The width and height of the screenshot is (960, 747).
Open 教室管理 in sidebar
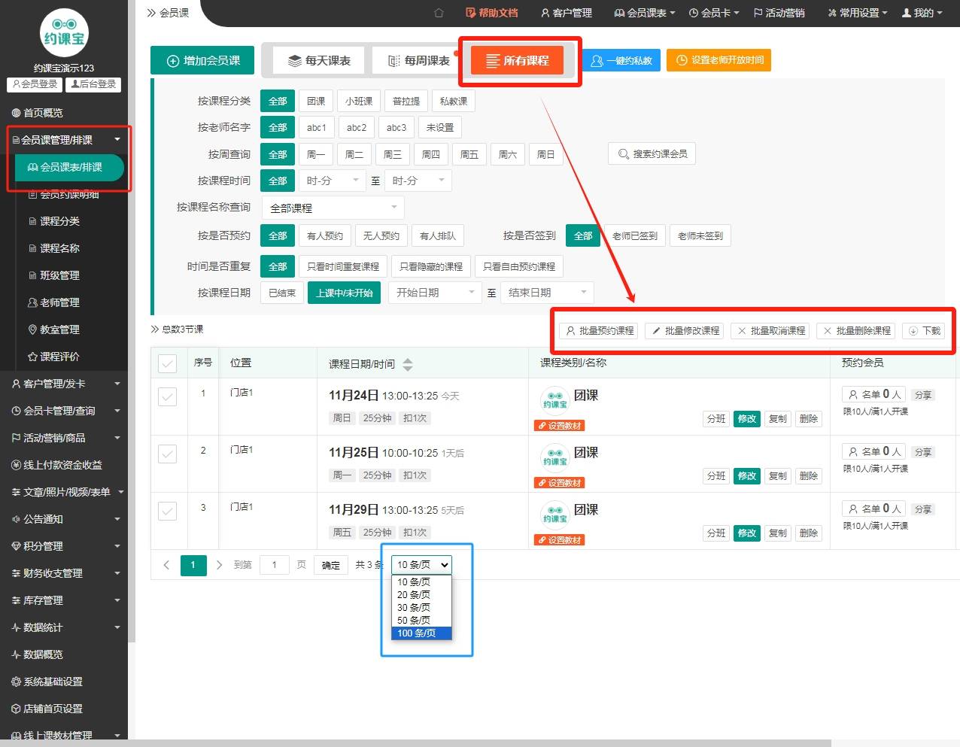53,329
